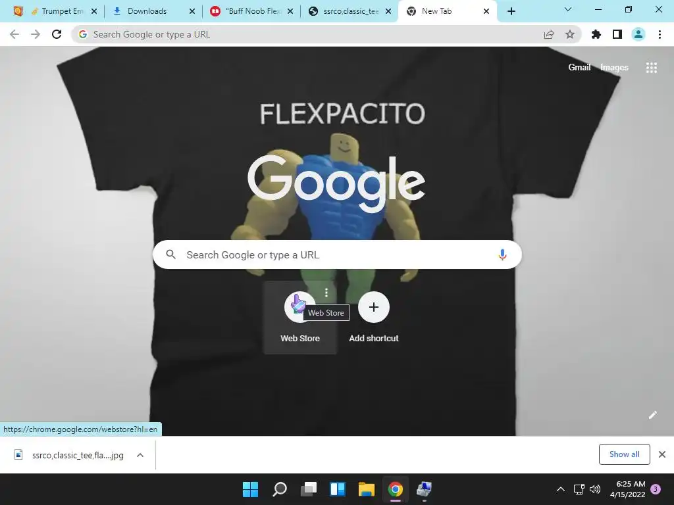Open the rightmost pinned taskbar app
This screenshot has height=505, width=674.
pyautogui.click(x=425, y=489)
